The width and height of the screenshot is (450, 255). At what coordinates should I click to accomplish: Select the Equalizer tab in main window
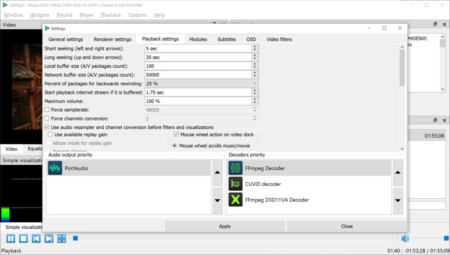click(35, 149)
